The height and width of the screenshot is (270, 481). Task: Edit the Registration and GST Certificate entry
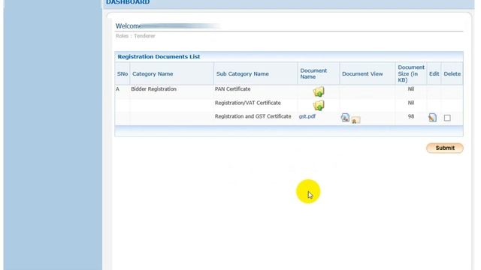click(x=433, y=118)
